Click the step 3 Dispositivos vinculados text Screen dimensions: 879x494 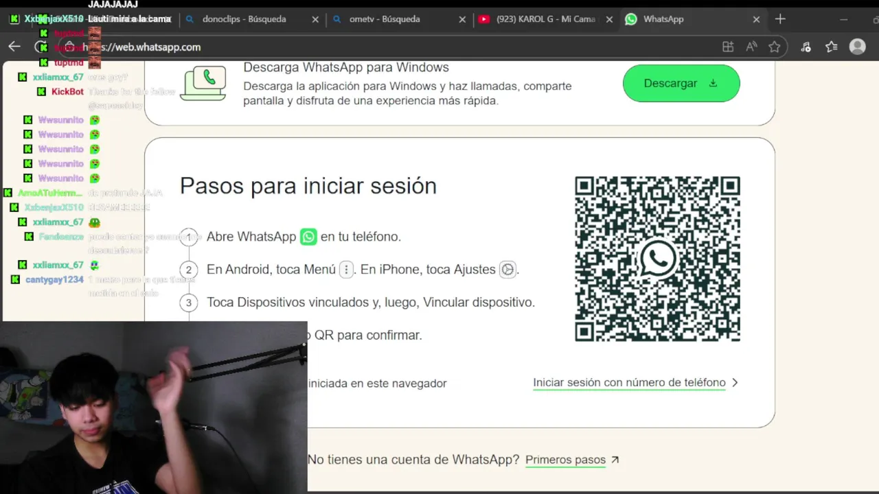(x=371, y=303)
